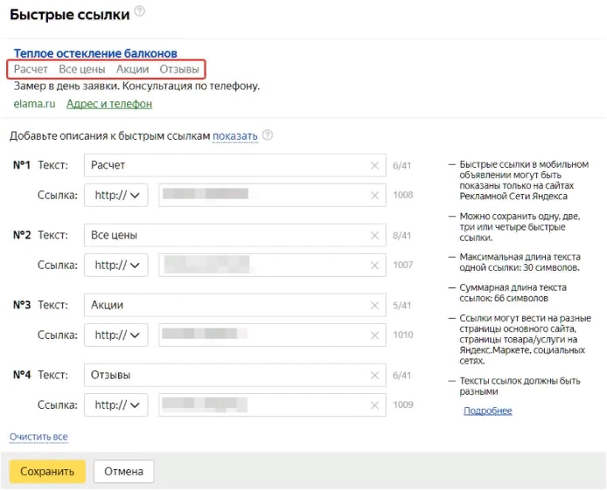The width and height of the screenshot is (607, 491).
Task: Clear link №1 URL field with X
Action: click(374, 195)
